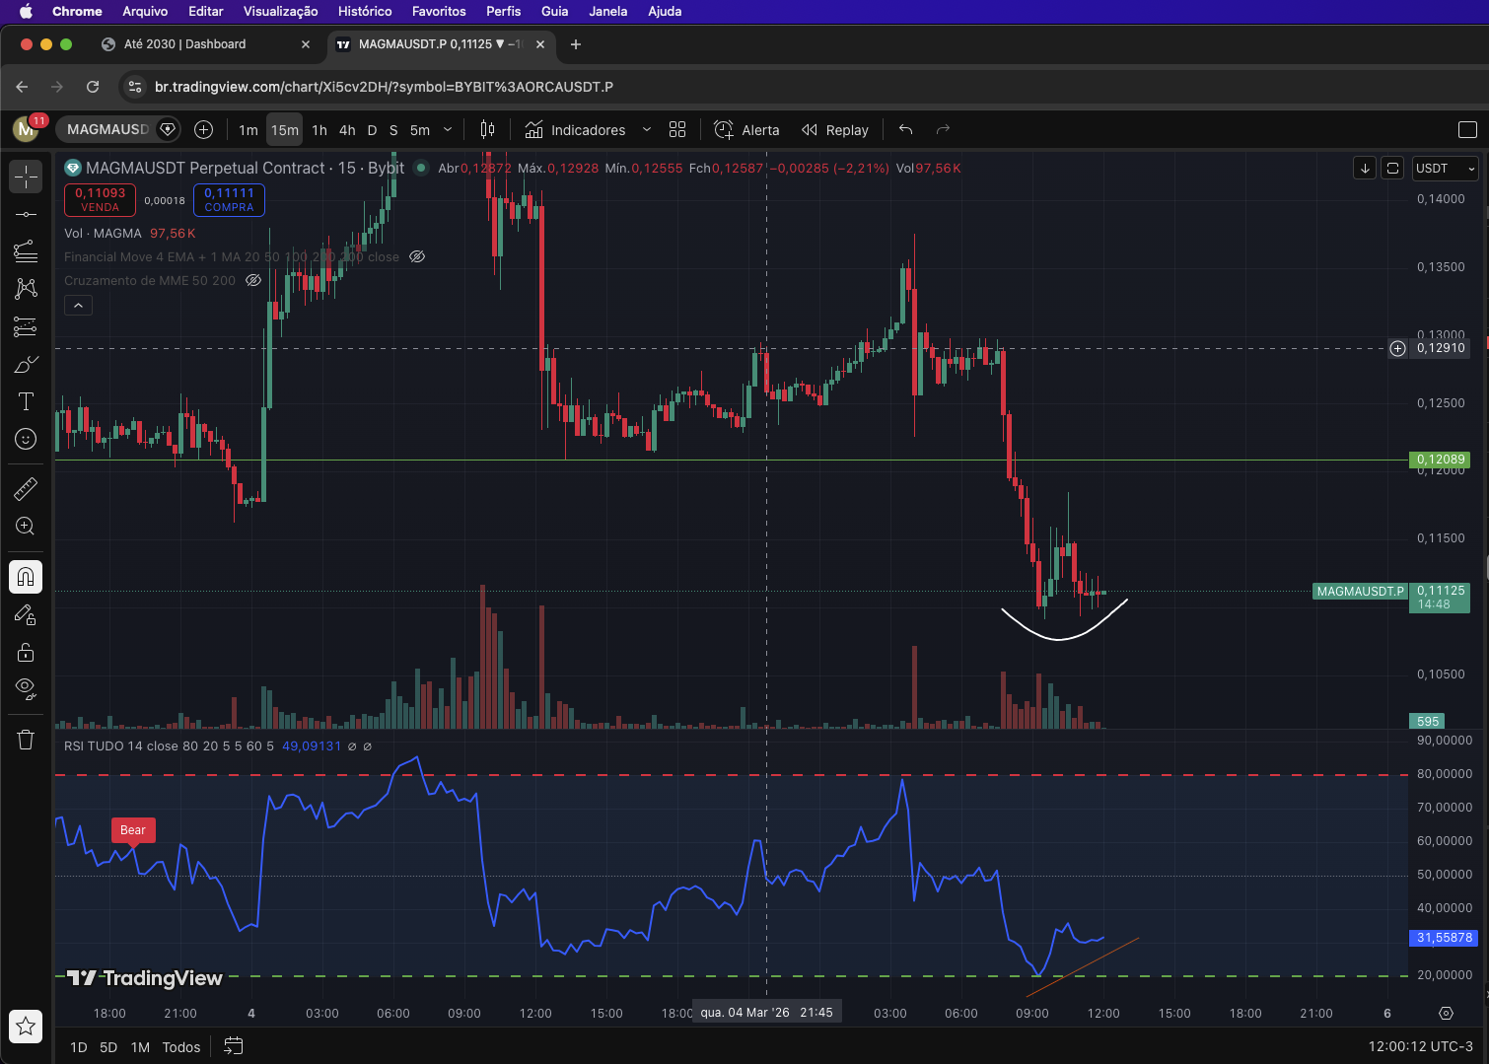Click the Replay button

point(835,130)
